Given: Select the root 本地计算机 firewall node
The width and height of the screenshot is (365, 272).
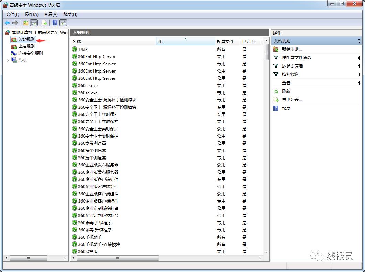Looking at the screenshot, I should point(40,33).
